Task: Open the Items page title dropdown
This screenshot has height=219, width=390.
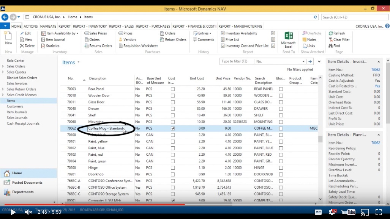Action: [78, 62]
